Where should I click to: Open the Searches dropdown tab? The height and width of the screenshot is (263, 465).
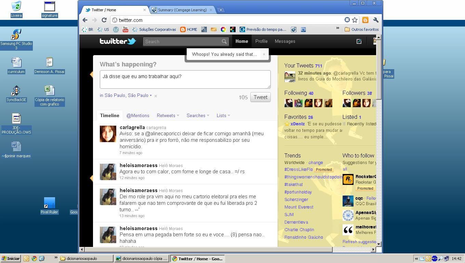click(x=198, y=116)
